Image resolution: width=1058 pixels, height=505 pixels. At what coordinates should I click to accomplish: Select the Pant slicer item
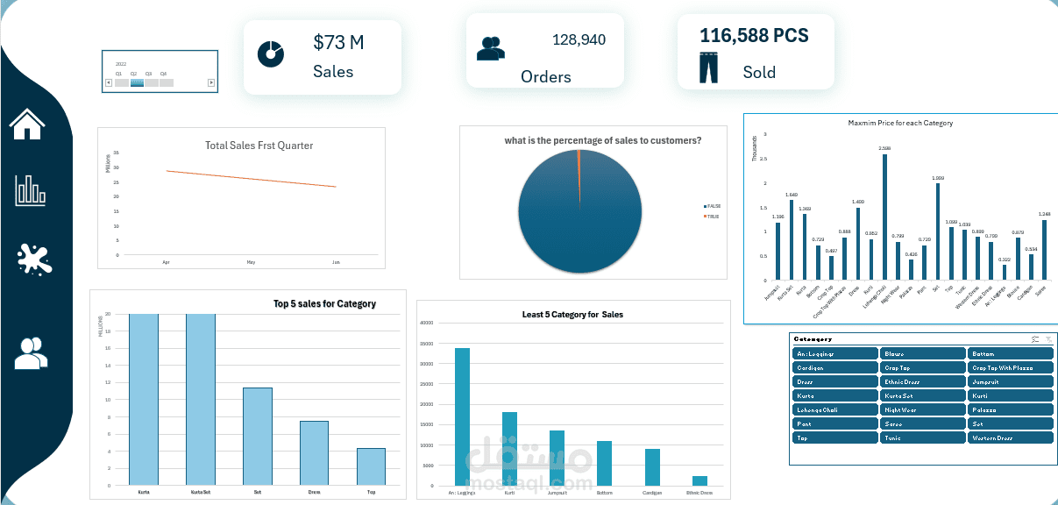coord(834,423)
